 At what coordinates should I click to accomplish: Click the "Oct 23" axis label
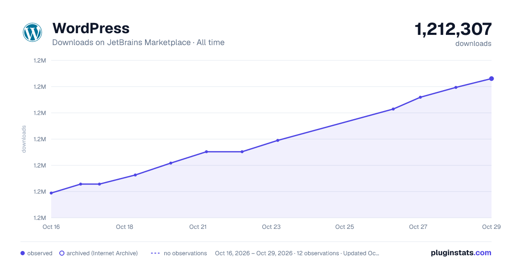(x=271, y=227)
